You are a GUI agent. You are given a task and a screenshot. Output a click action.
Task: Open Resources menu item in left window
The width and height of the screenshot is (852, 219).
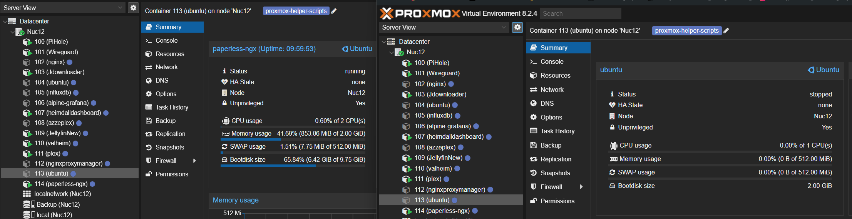coord(172,54)
